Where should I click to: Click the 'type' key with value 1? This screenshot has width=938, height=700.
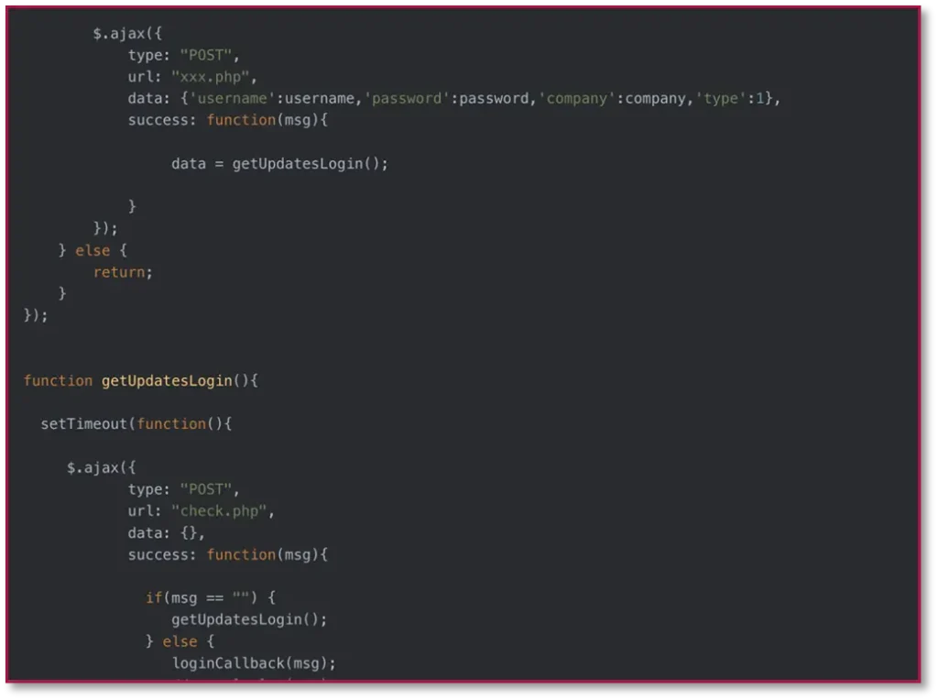point(720,98)
